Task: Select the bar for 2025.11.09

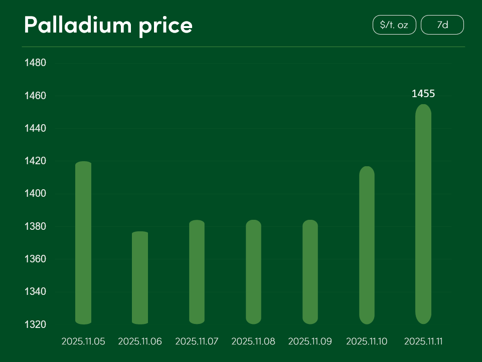Action: (x=310, y=272)
